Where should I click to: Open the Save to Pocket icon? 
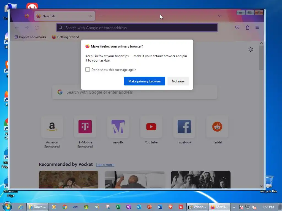[237, 27]
